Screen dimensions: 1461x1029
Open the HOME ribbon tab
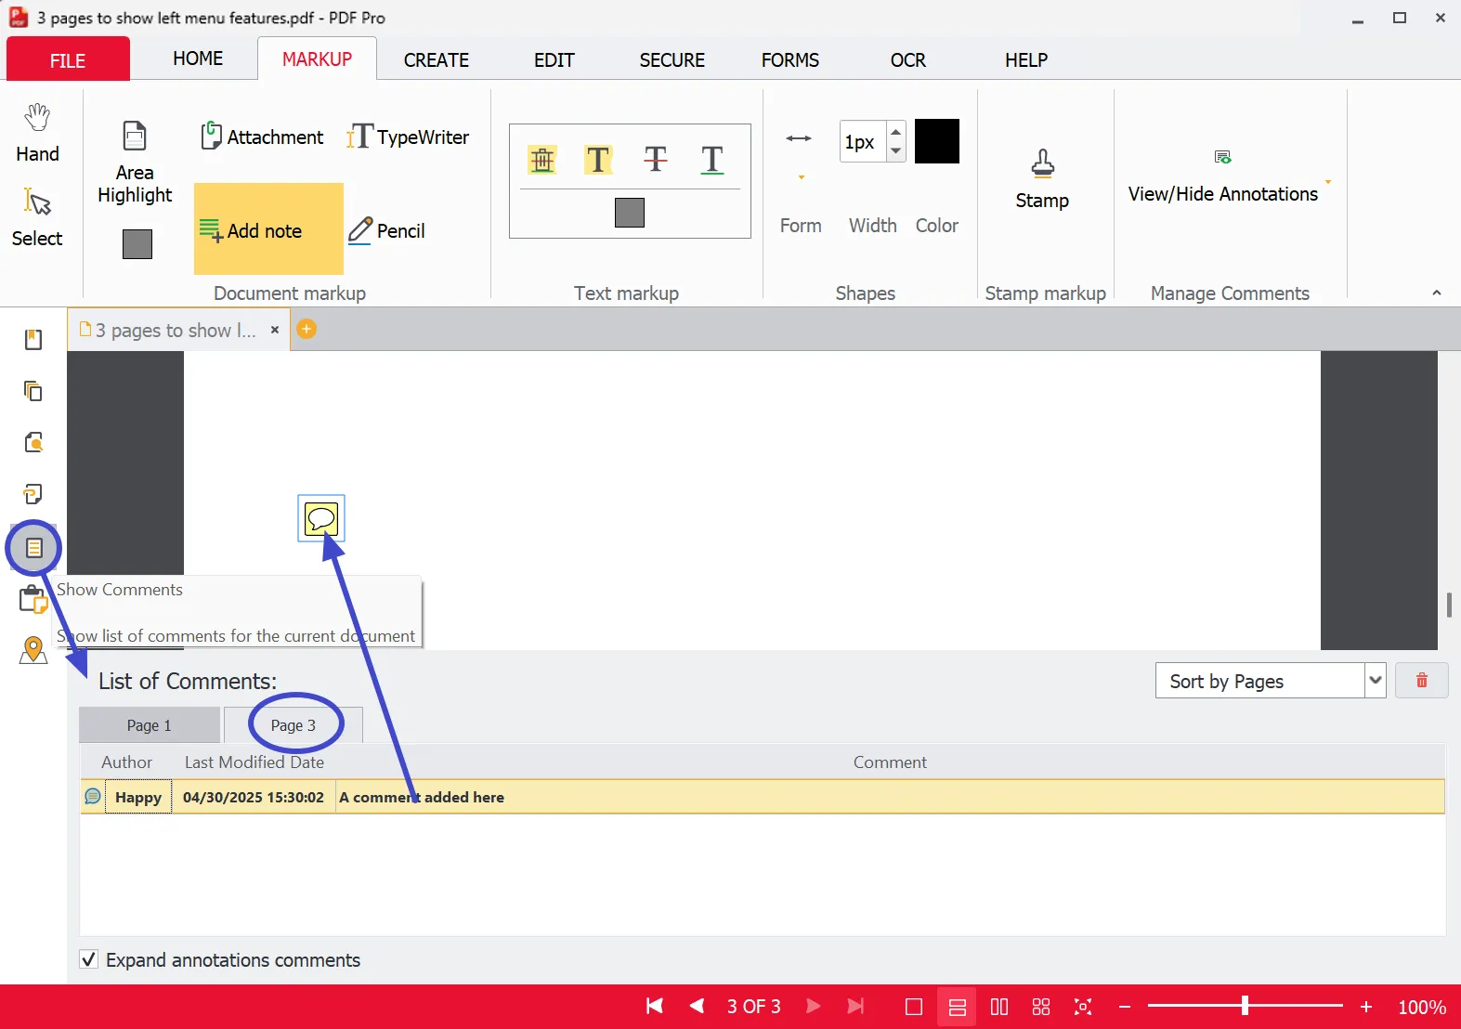click(x=198, y=59)
